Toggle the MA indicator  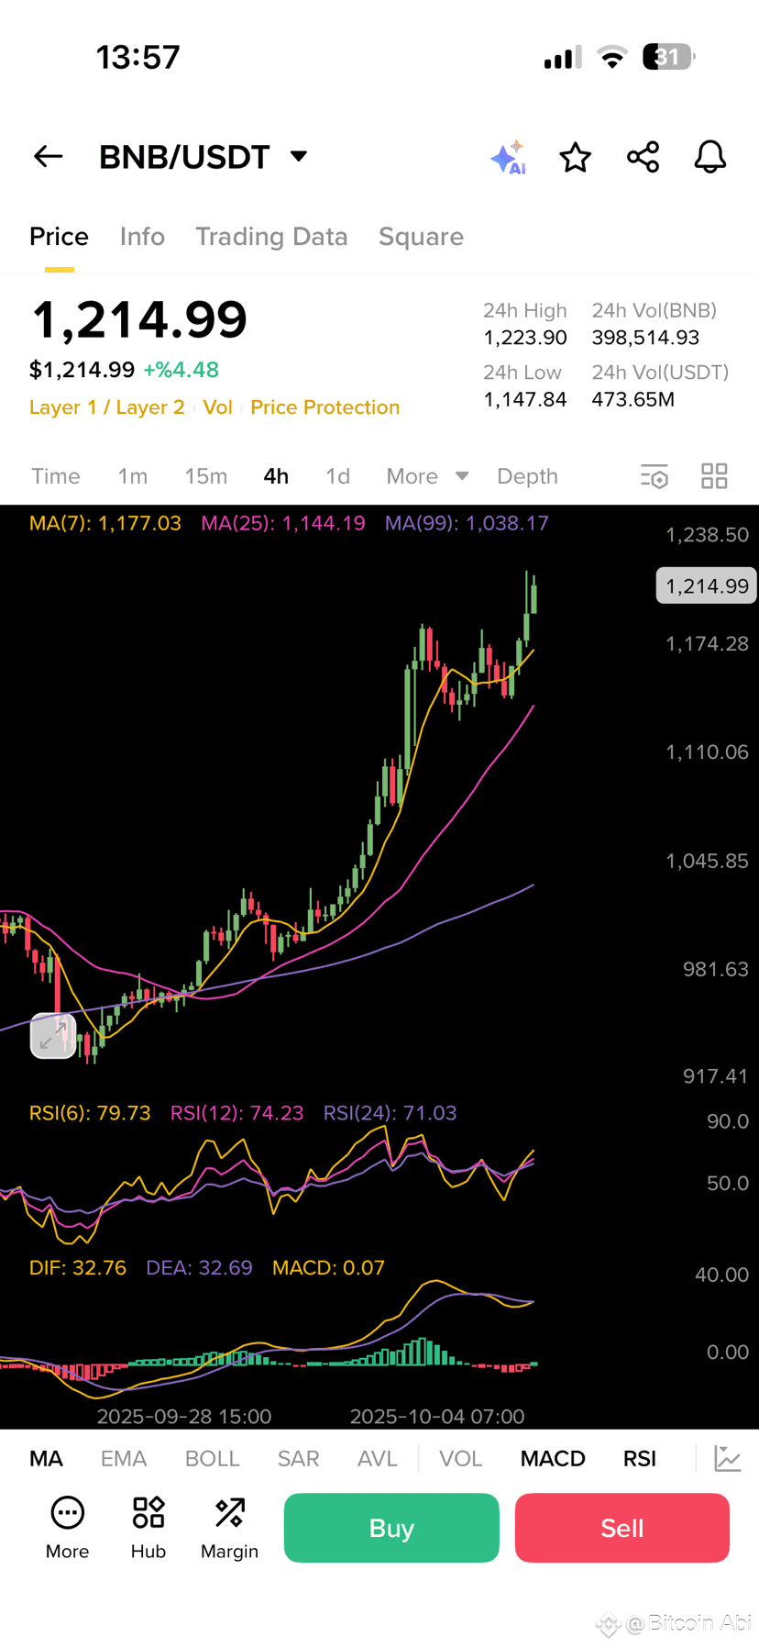(46, 1459)
